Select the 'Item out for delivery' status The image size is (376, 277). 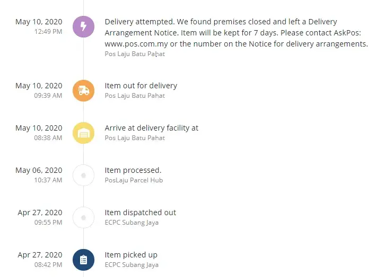point(141,86)
